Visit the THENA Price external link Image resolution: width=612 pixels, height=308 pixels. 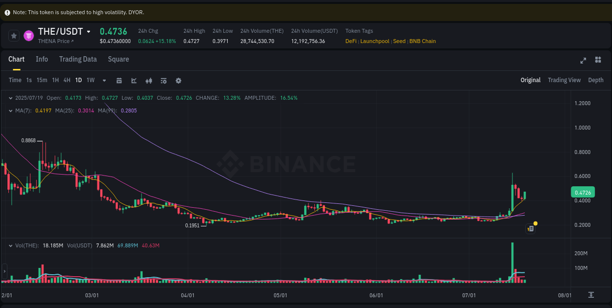coord(55,41)
